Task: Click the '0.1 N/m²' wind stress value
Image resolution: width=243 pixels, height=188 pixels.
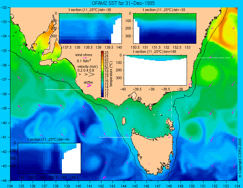Action: pyautogui.click(x=84, y=61)
